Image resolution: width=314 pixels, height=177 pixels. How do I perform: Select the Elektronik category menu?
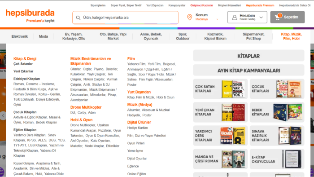[20, 36]
